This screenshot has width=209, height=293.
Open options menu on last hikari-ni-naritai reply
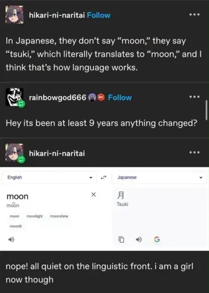coord(194,152)
